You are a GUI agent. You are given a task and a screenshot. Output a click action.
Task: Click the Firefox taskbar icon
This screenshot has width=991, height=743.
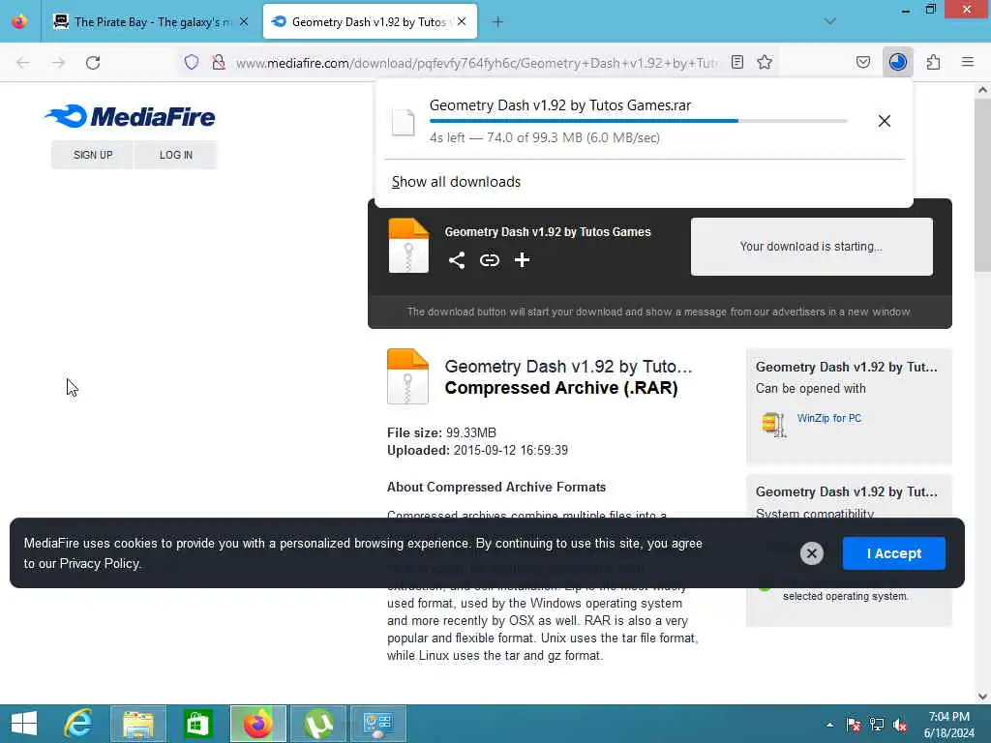tap(257, 724)
